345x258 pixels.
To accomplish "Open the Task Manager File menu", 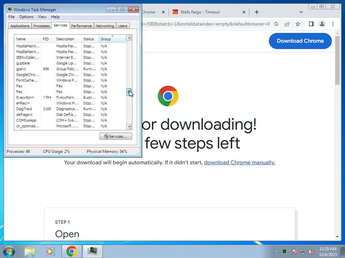I will click(x=11, y=17).
